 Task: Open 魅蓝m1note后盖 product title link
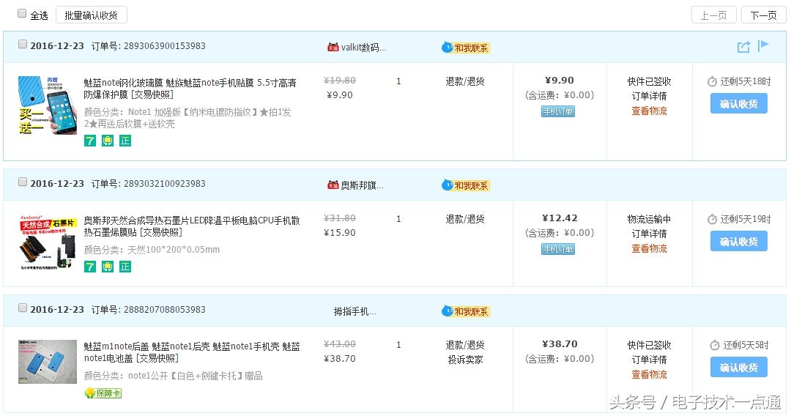192,352
